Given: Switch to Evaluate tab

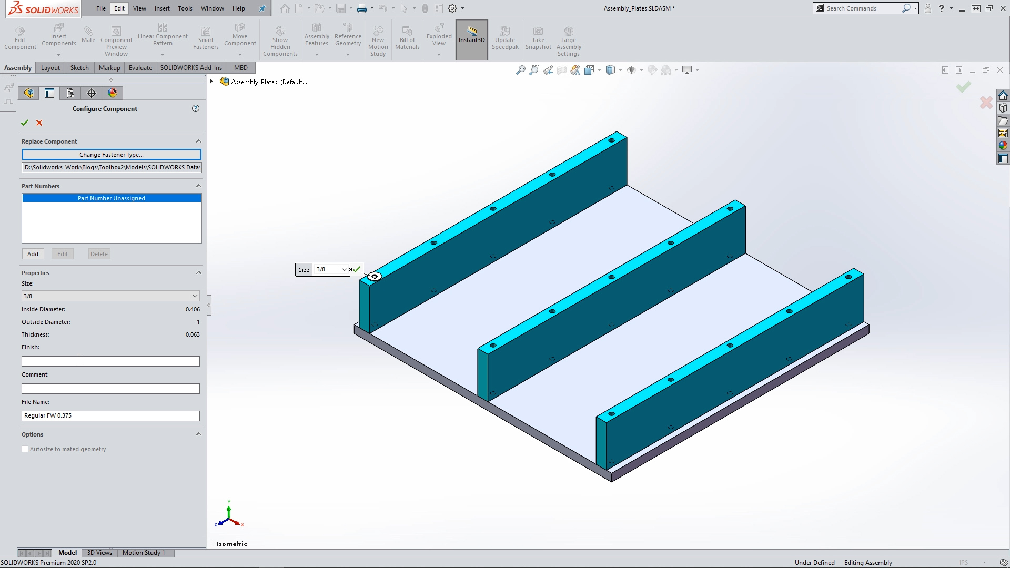Looking at the screenshot, I should (x=140, y=67).
